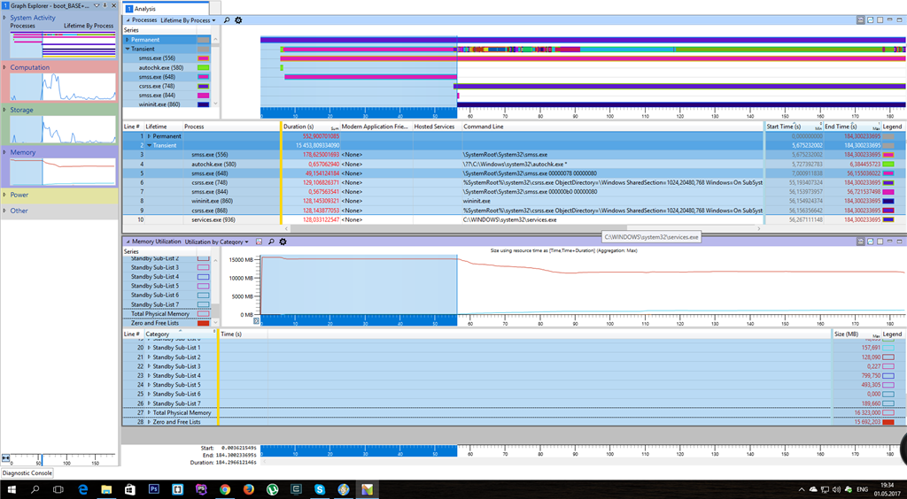Screen dimensions: 907x499
Task: Sort by the End Time (s) column header
Action: click(x=853, y=127)
